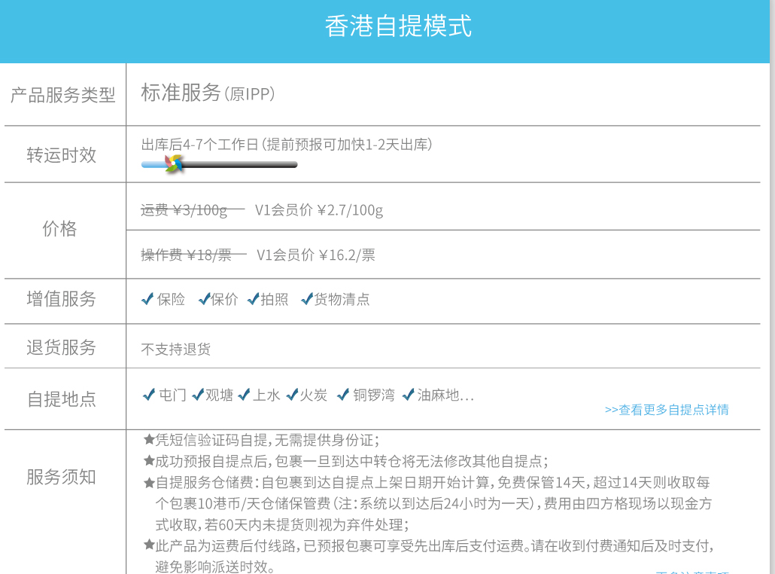
Task: Click the checkmark icon beside 观塘
Action: (198, 394)
